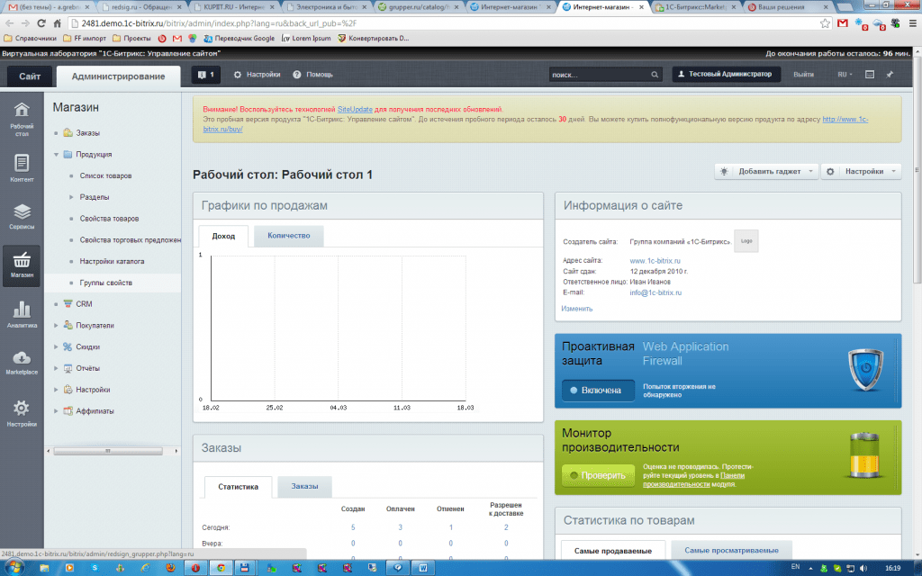The width and height of the screenshot is (922, 576).
Task: Toggle the Включена proactive protection switch
Action: [x=598, y=391]
